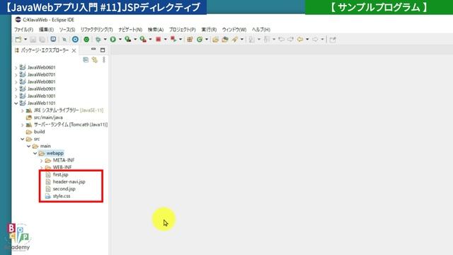The height and width of the screenshot is (255, 453).
Task: Minimize the Package Explorer view
Action: coord(93,50)
